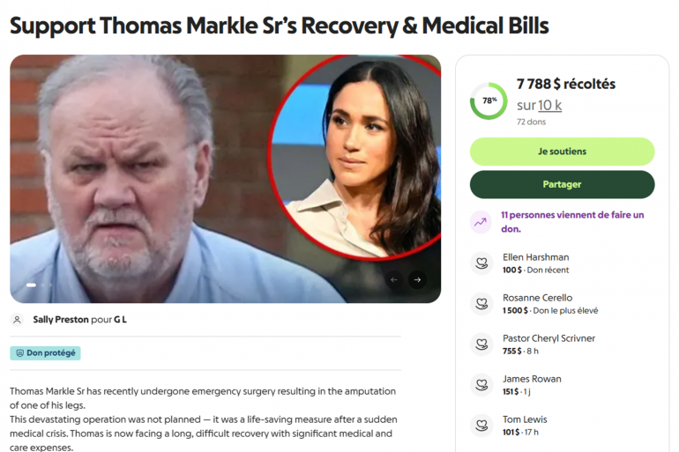679x452 pixels.
Task: Open the 10 k goal link
Action: (549, 105)
